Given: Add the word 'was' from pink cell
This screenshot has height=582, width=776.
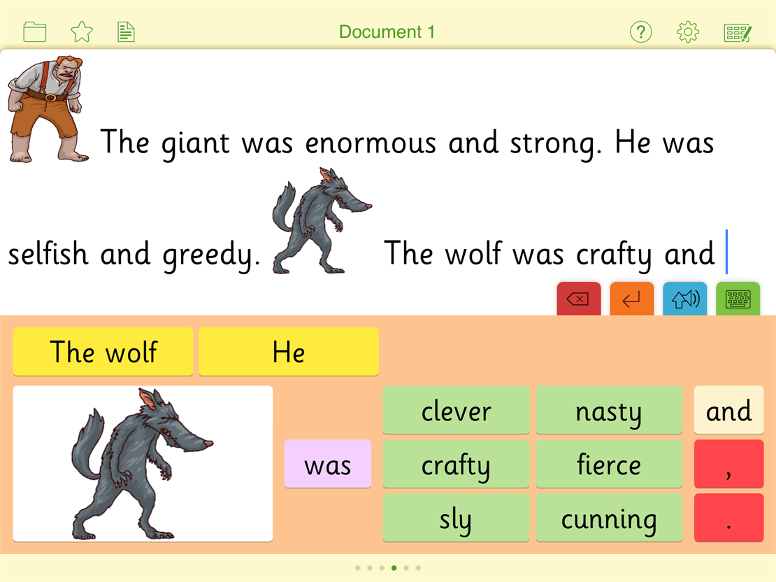Looking at the screenshot, I should 327,464.
